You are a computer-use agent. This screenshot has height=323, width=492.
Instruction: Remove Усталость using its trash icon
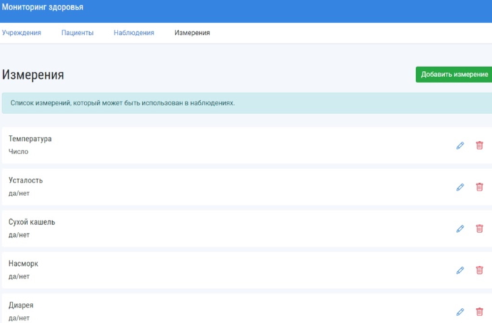click(479, 187)
